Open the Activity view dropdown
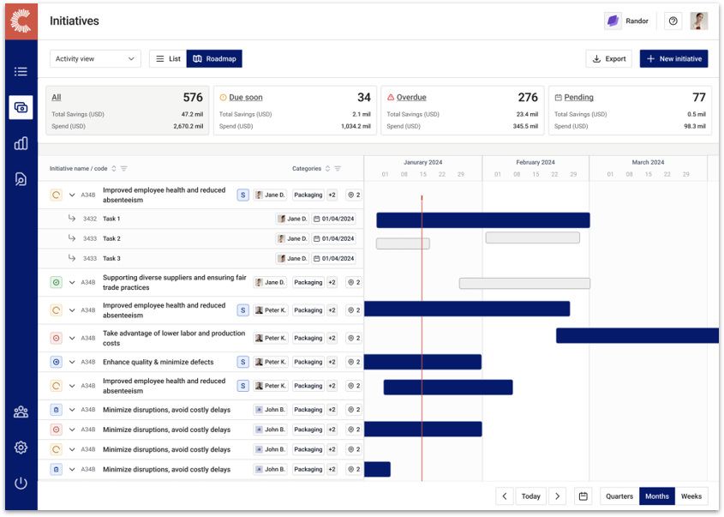 click(x=94, y=58)
